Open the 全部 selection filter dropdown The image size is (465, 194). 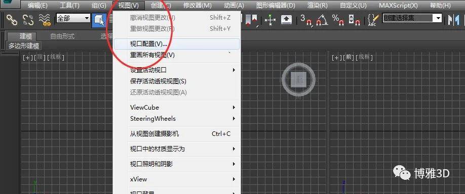(x=73, y=18)
